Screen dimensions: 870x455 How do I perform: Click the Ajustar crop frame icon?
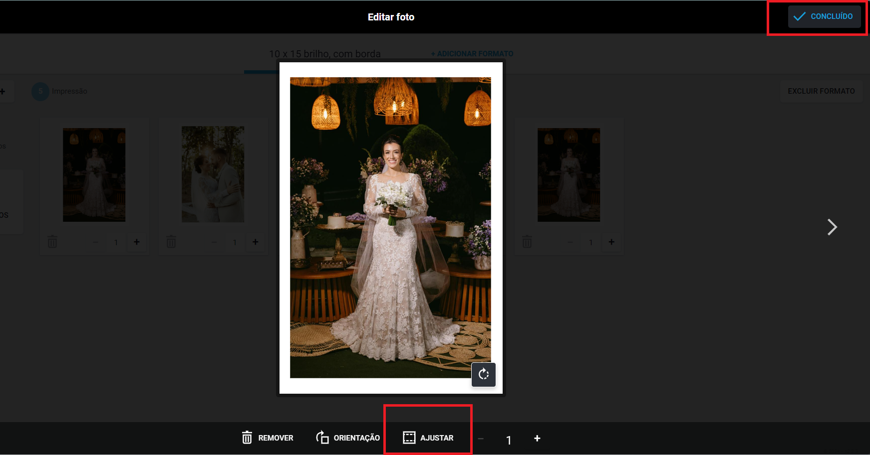[409, 438]
